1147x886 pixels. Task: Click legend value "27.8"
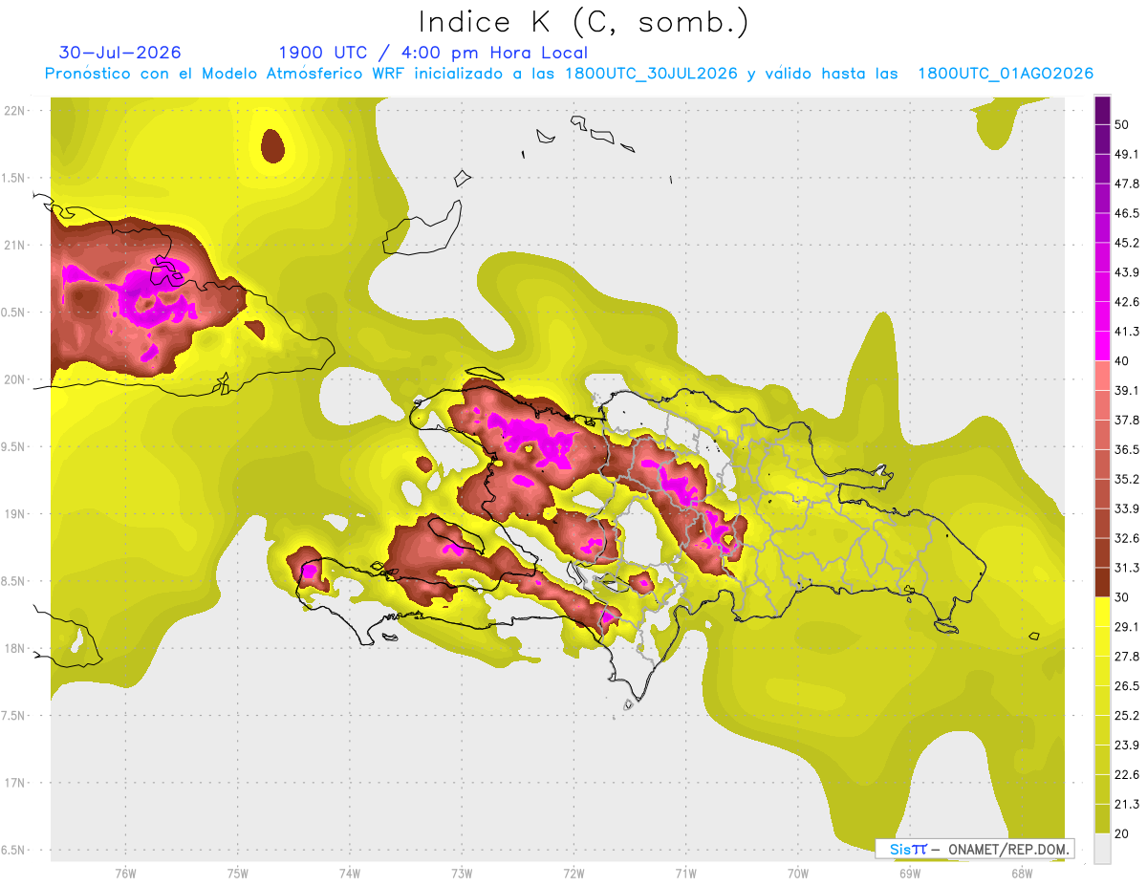pos(1127,656)
